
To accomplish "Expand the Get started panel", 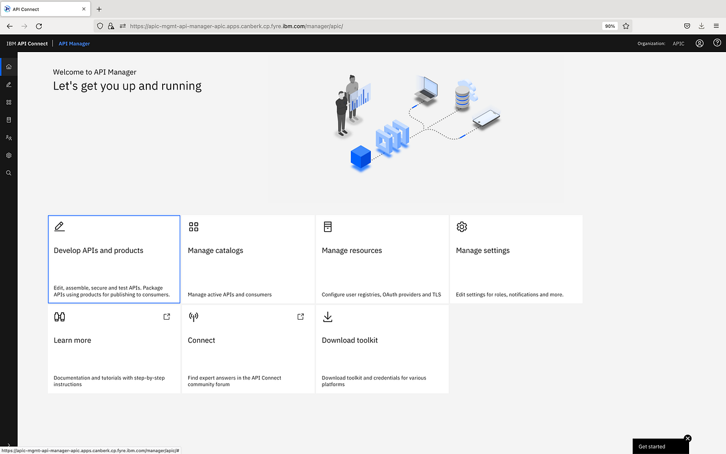I will pyautogui.click(x=652, y=446).
